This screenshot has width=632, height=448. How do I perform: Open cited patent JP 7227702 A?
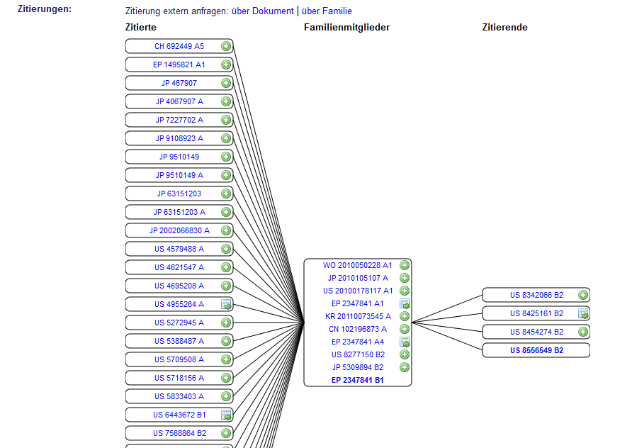pos(179,120)
